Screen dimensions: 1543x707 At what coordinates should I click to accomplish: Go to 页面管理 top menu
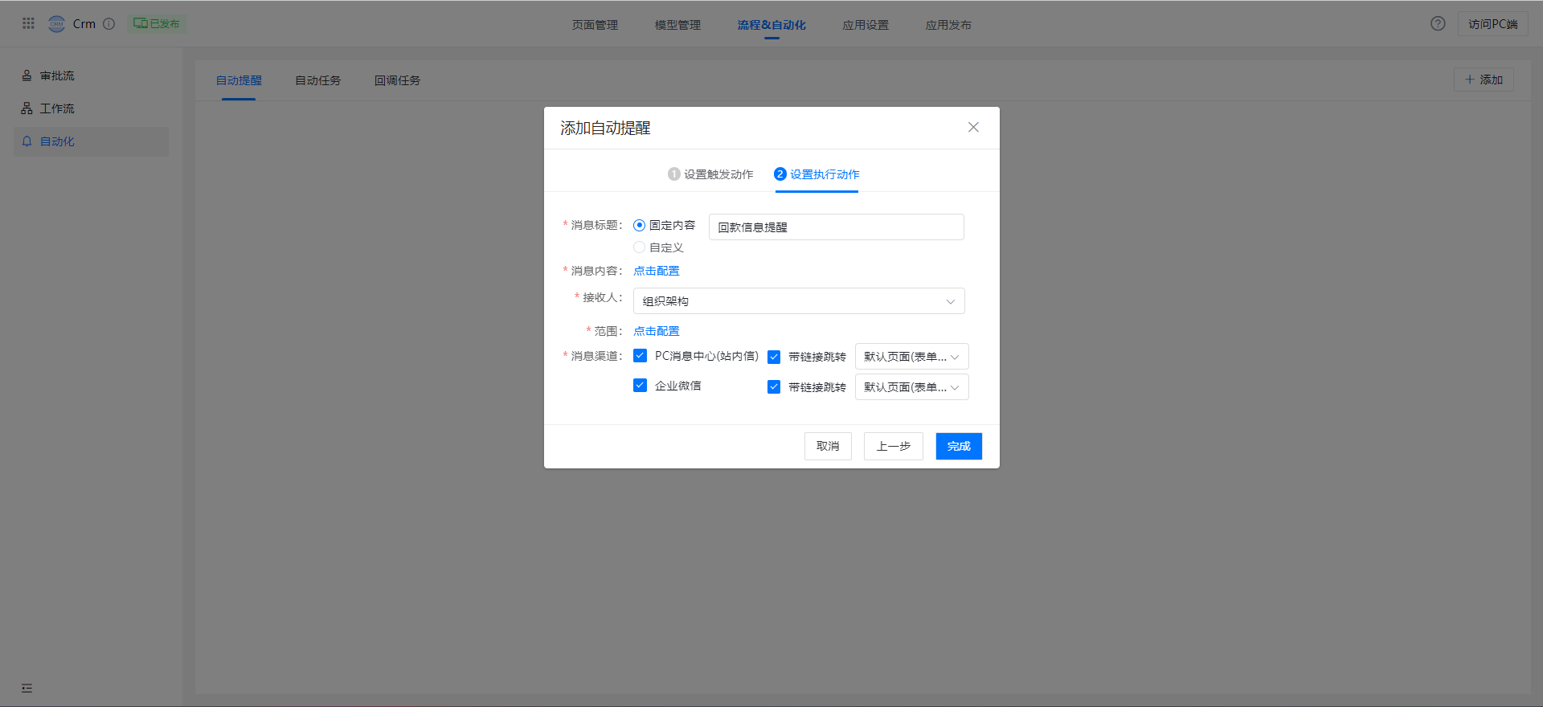tap(595, 25)
